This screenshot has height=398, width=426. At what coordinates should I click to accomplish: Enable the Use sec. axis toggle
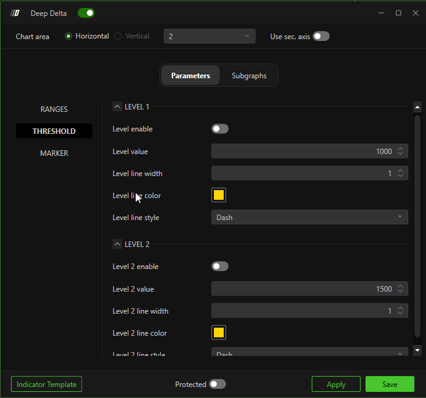pyautogui.click(x=321, y=36)
